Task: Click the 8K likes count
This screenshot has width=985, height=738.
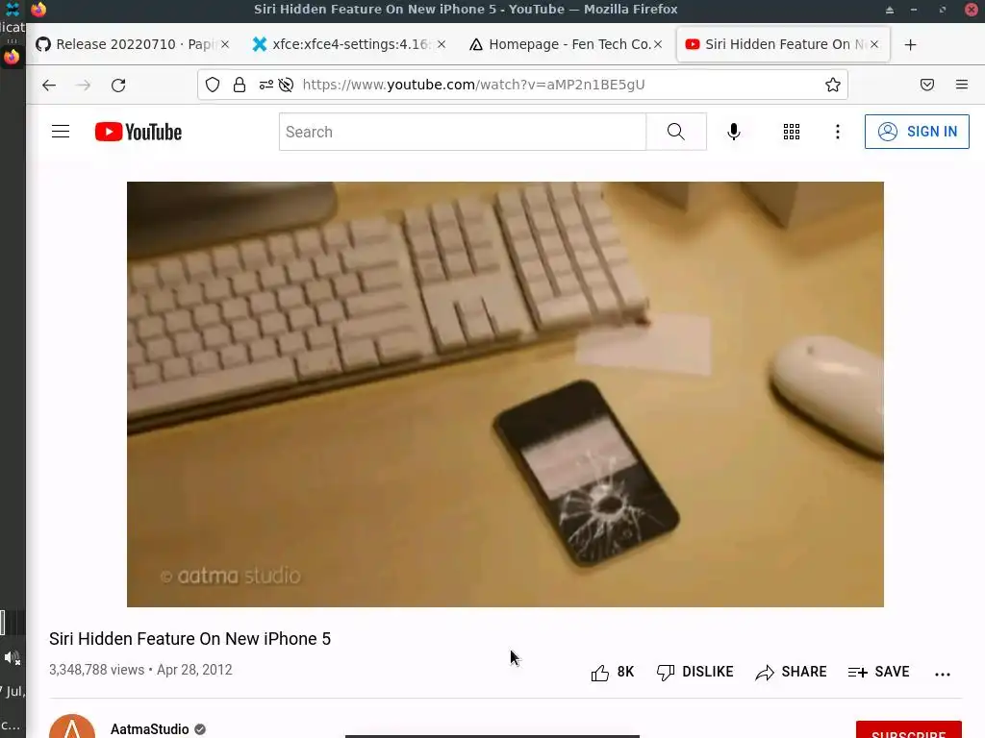Action: click(x=625, y=672)
